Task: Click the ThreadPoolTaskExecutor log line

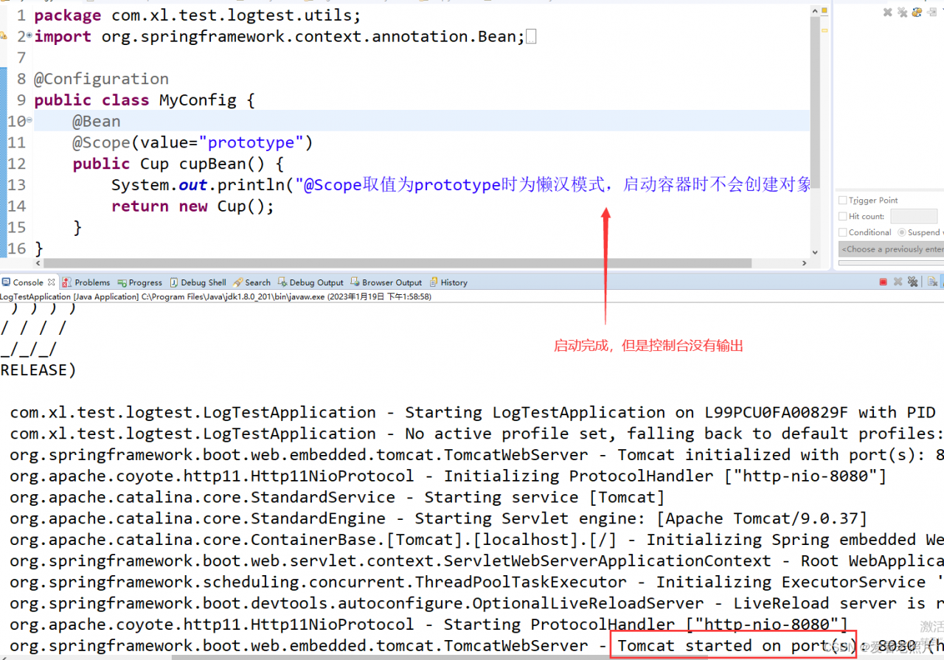Action: click(476, 583)
